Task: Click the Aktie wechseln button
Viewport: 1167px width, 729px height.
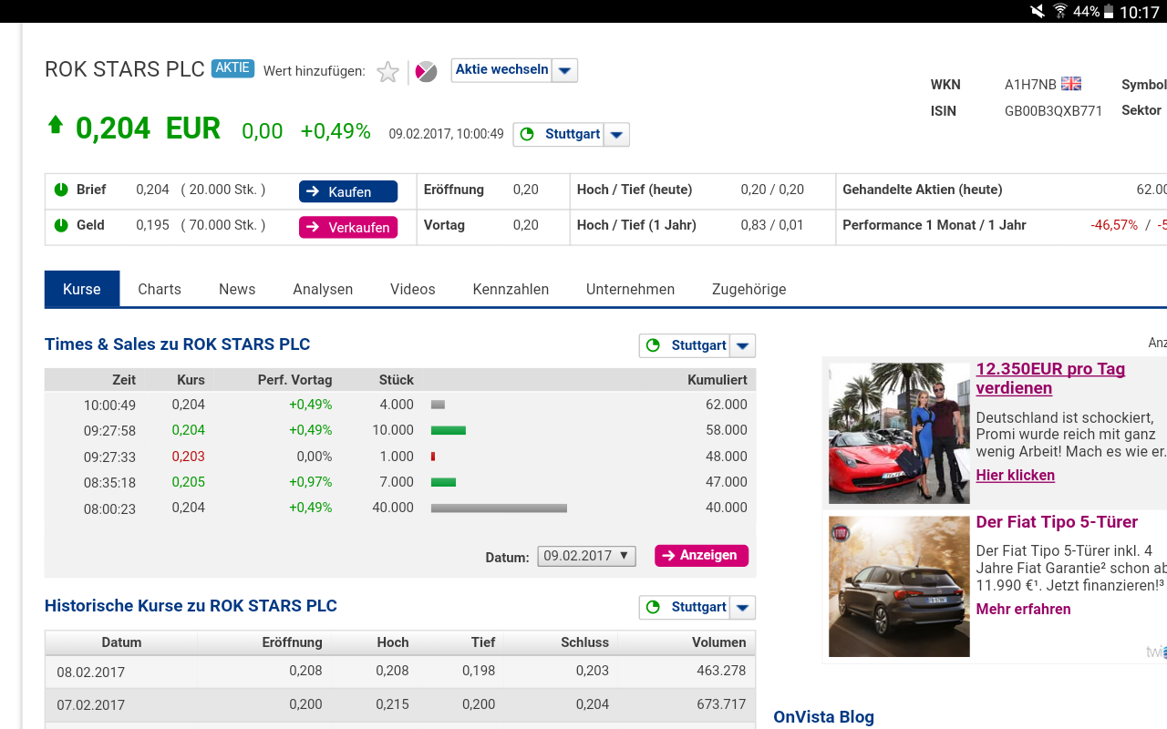Action: pos(501,70)
